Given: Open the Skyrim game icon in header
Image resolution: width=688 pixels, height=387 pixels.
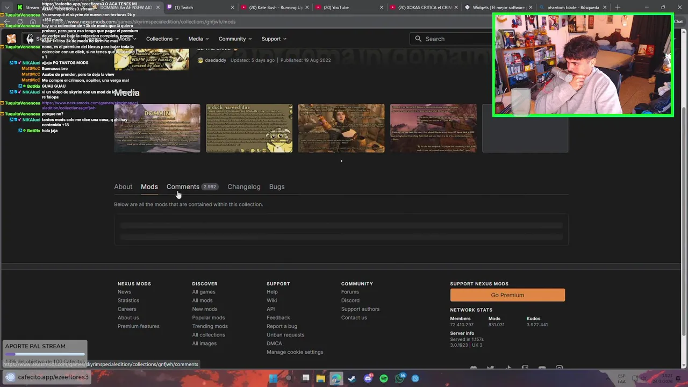Looking at the screenshot, I should coord(30,39).
